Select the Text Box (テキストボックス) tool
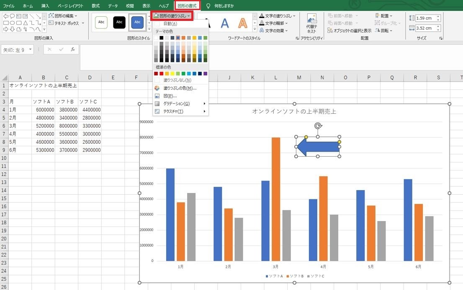This screenshot has height=290, width=463. [x=66, y=23]
